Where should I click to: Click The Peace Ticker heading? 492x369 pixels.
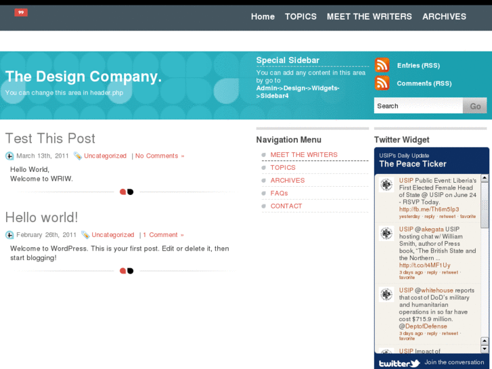click(x=413, y=164)
